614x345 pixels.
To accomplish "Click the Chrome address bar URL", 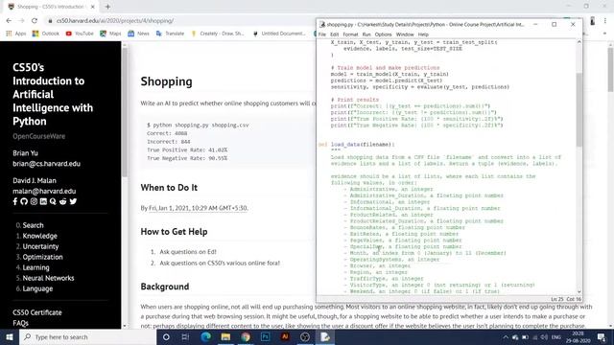I will (x=115, y=21).
